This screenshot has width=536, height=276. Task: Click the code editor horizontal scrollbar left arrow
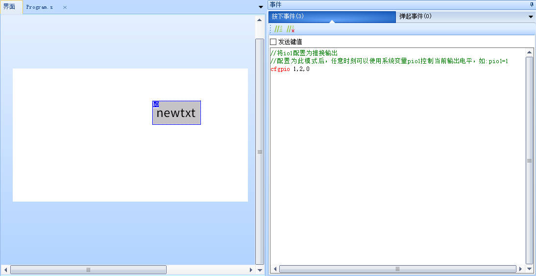pos(275,269)
